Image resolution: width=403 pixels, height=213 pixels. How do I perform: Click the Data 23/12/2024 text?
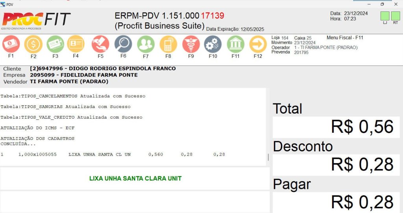[x=349, y=13]
